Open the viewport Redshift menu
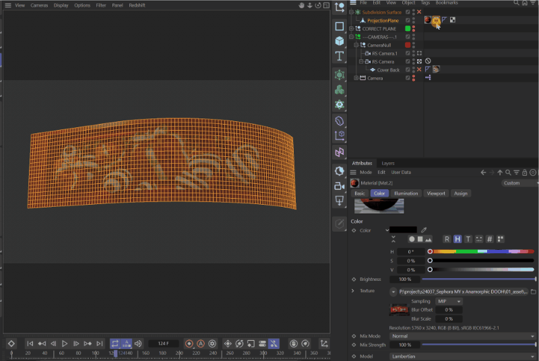The width and height of the screenshot is (539, 361). (x=137, y=5)
